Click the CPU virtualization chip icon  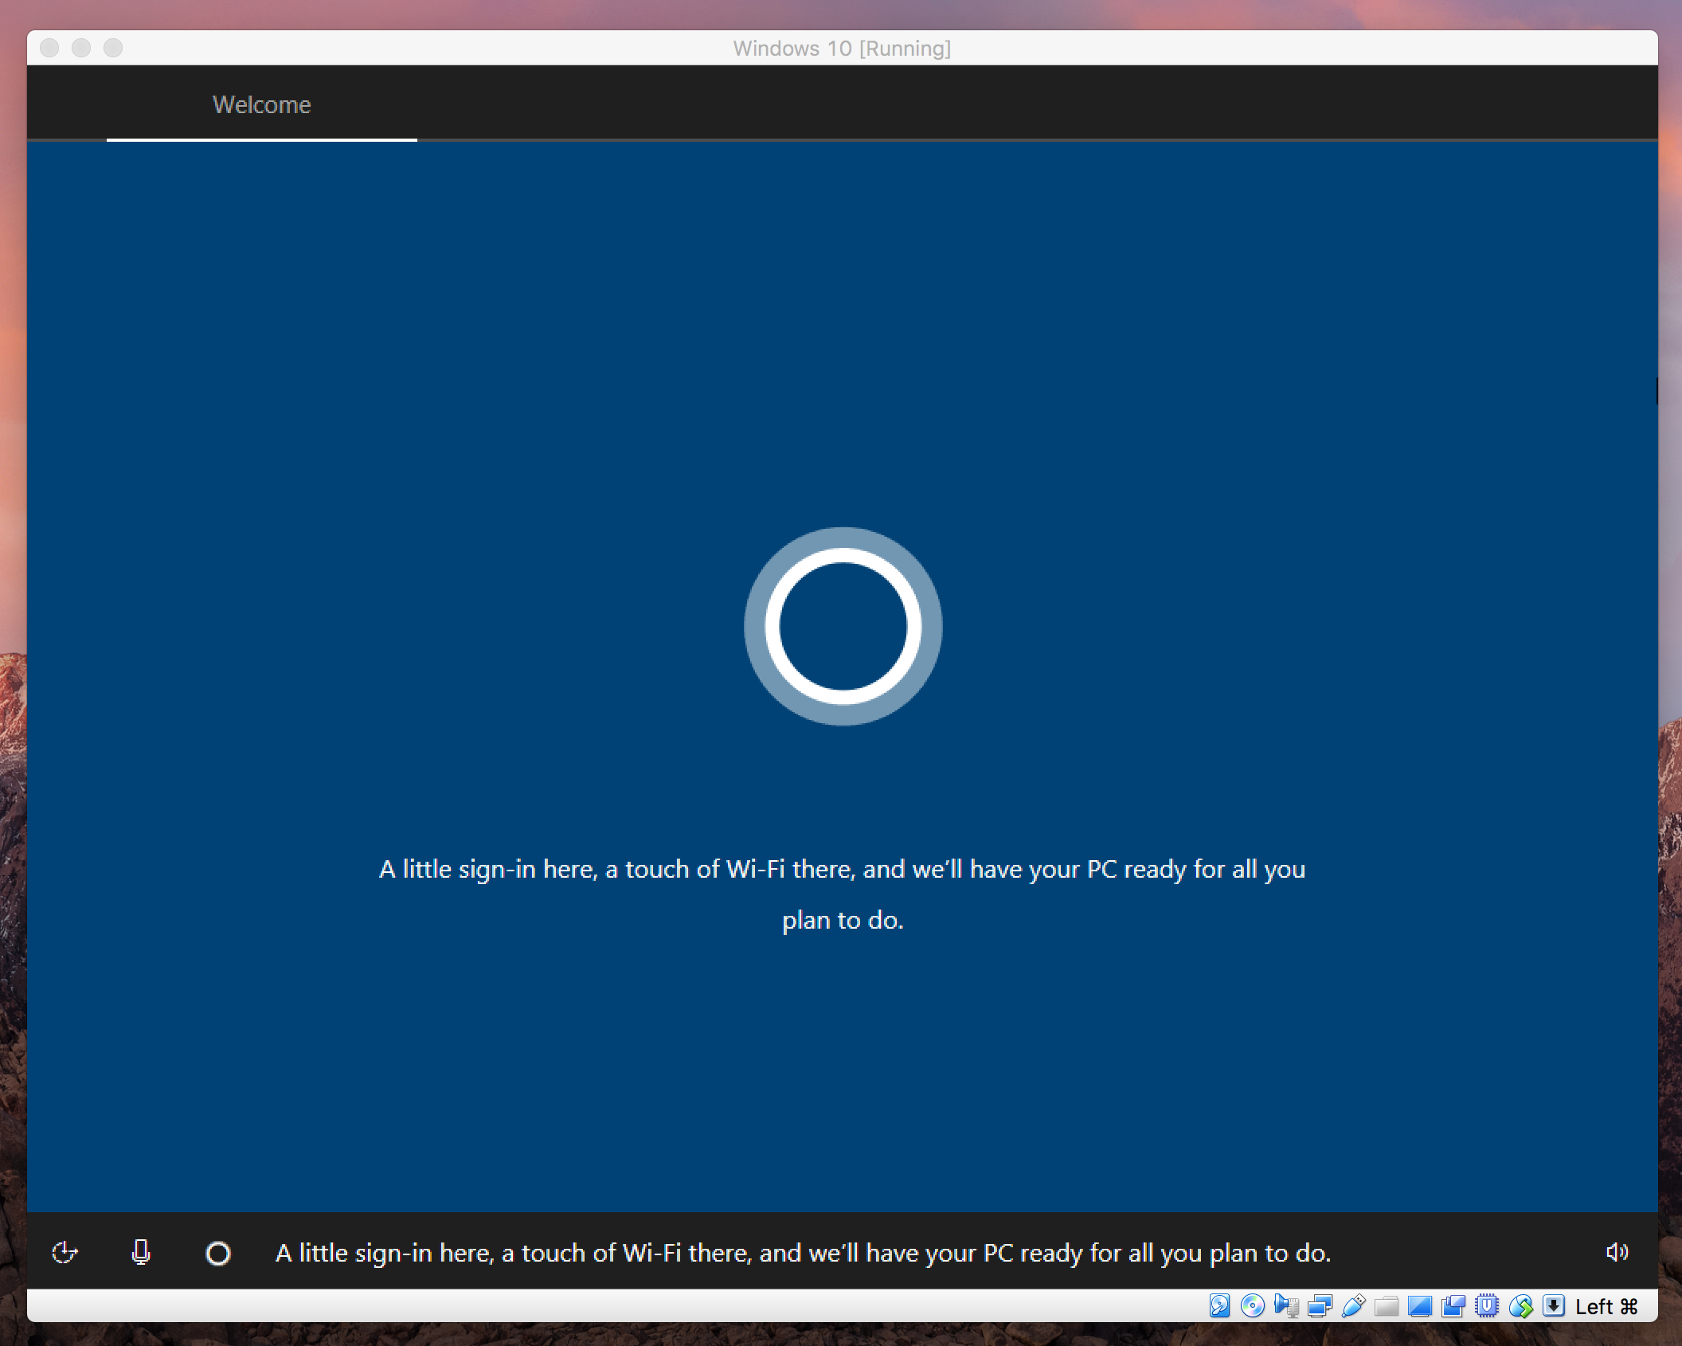[x=1487, y=1306]
